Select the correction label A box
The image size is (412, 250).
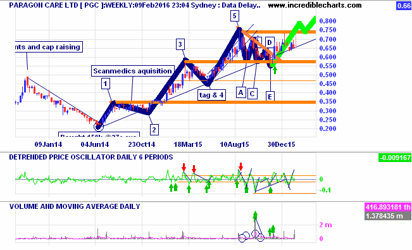[241, 92]
